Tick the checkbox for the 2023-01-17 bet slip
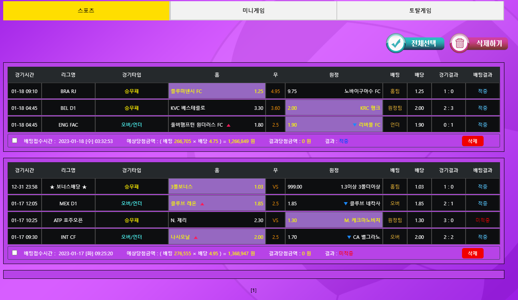Screen dimensions: 518x300 point(15,253)
